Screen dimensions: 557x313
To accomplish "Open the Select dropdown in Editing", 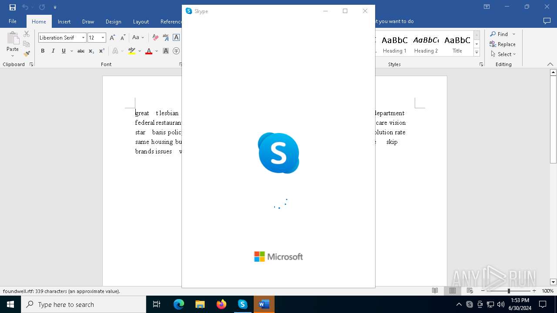I will (503, 54).
